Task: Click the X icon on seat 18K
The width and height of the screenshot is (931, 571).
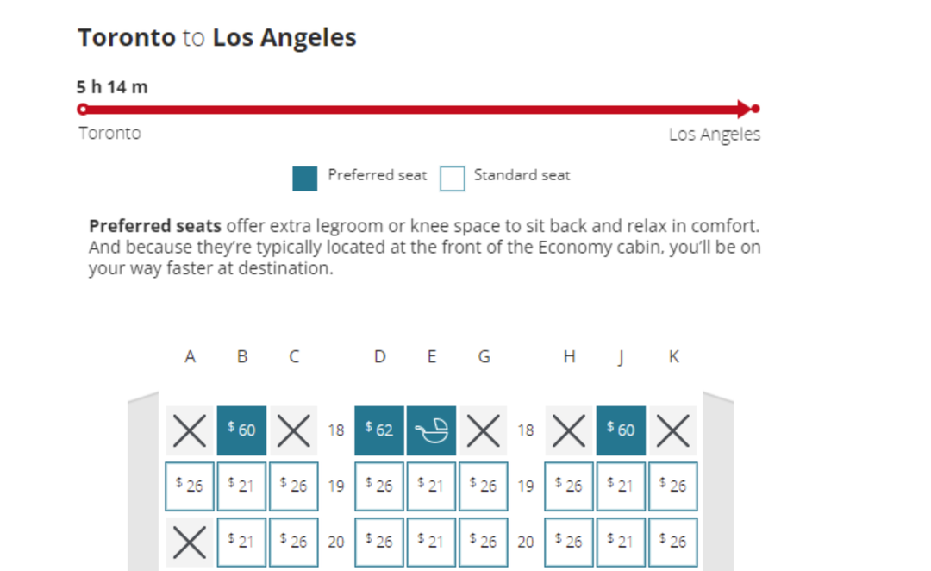Action: pos(672,430)
